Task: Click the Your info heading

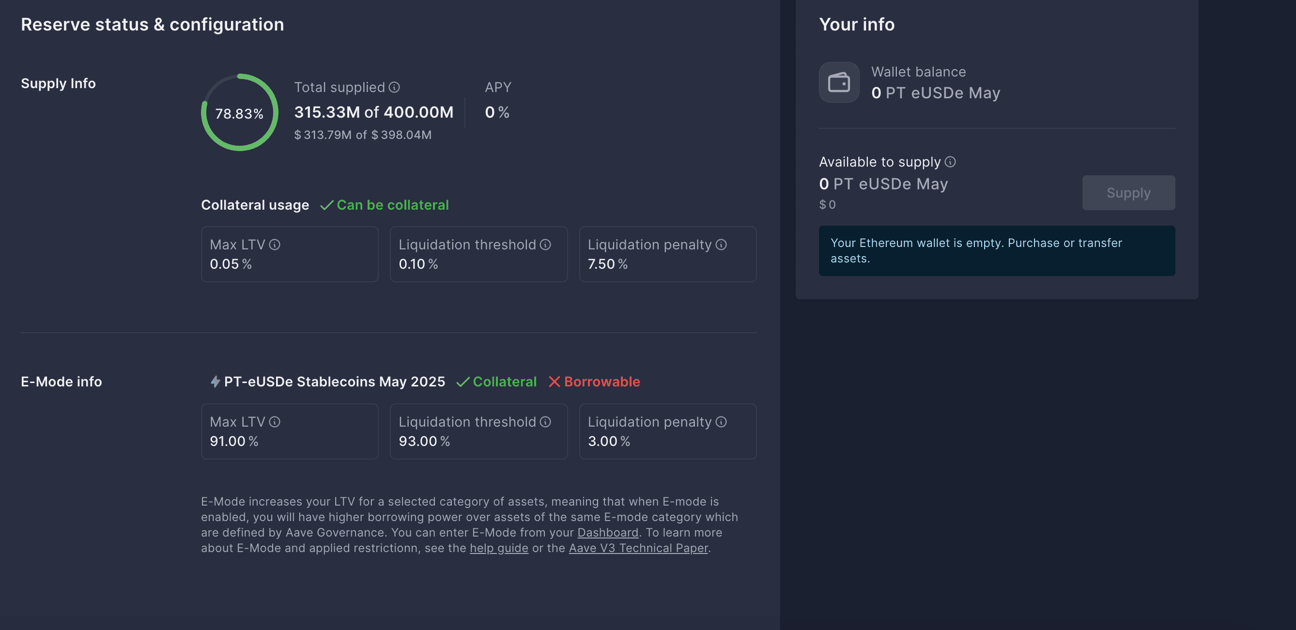Action: [856, 24]
